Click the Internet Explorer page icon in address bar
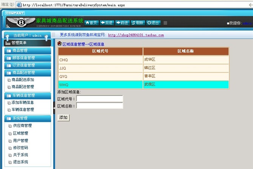The width and height of the screenshot is (253, 169). point(19,5)
